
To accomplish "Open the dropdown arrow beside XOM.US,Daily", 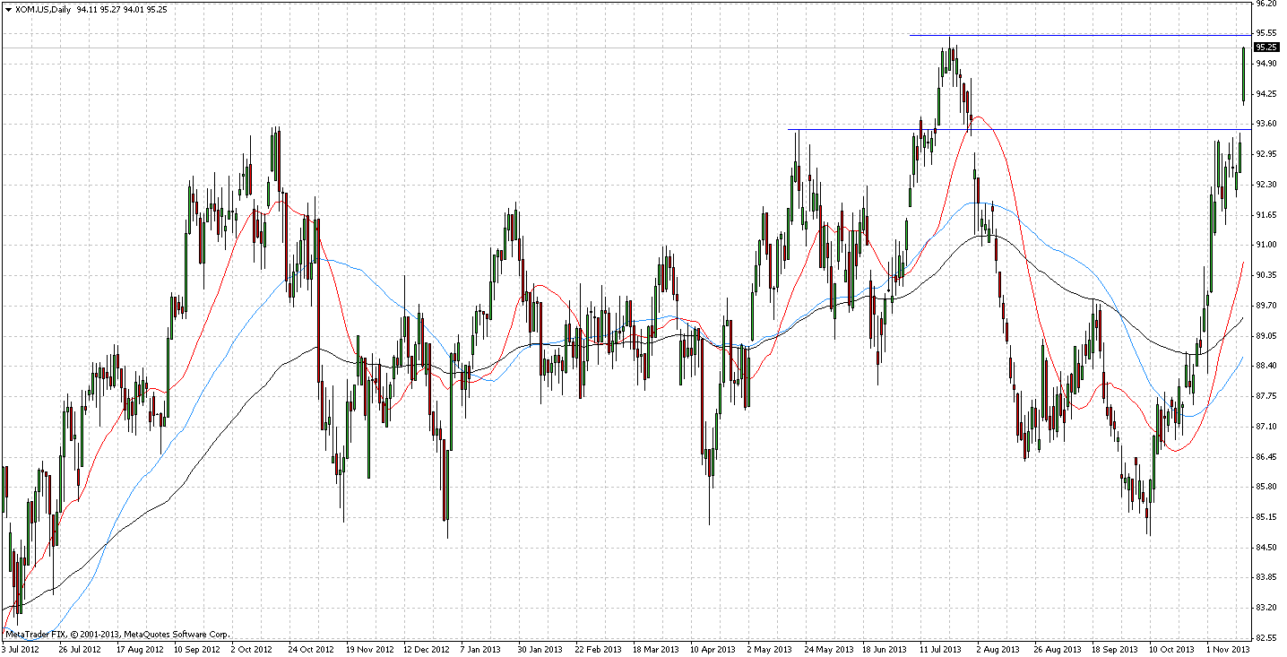I will [x=8, y=9].
